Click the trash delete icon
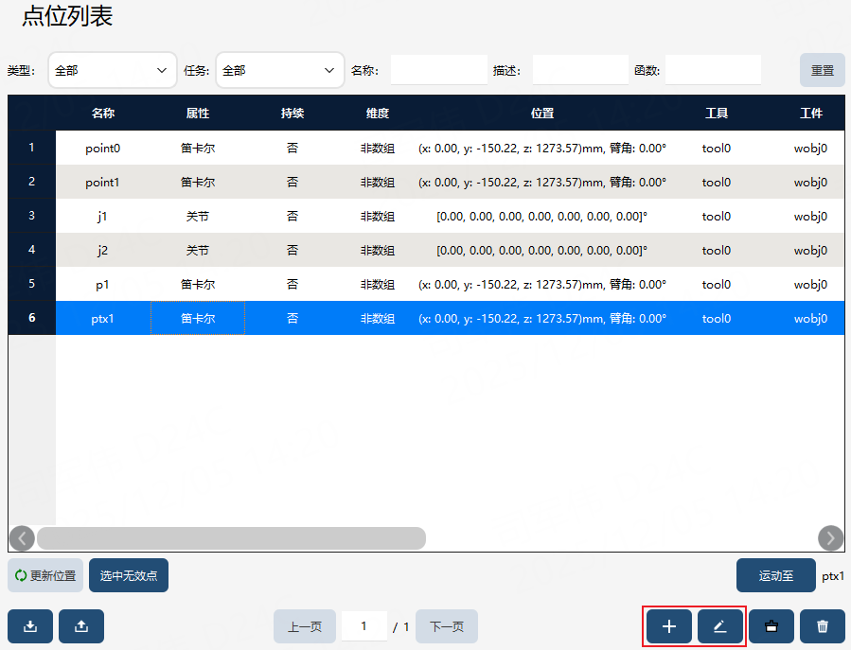 click(823, 626)
